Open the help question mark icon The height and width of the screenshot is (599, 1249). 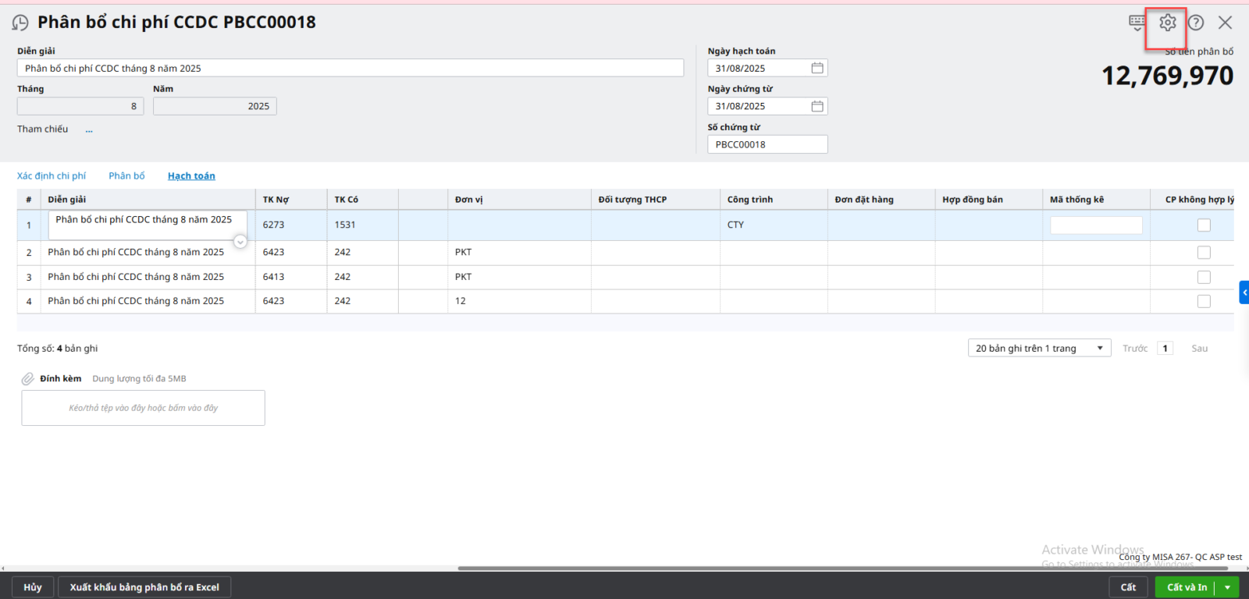[1196, 23]
